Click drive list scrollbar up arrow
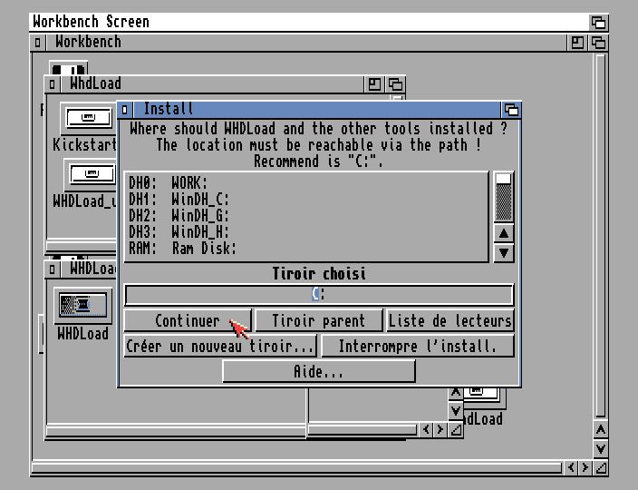Viewport: 638px width, 490px height. (x=504, y=233)
